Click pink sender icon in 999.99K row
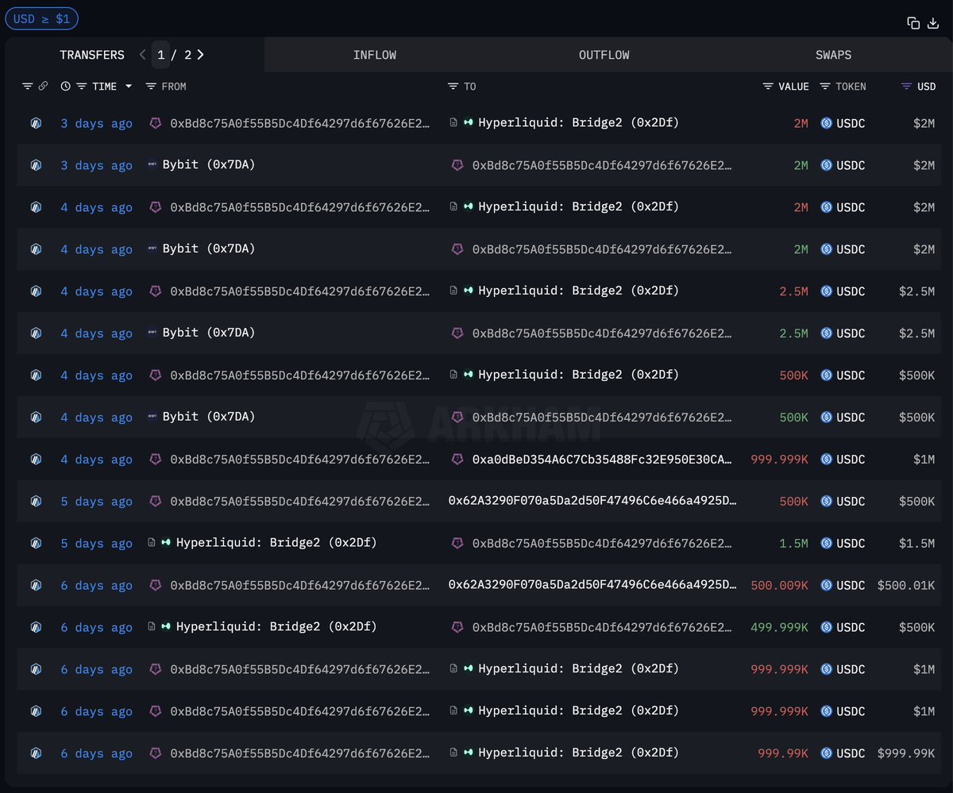The image size is (953, 793). click(x=156, y=753)
